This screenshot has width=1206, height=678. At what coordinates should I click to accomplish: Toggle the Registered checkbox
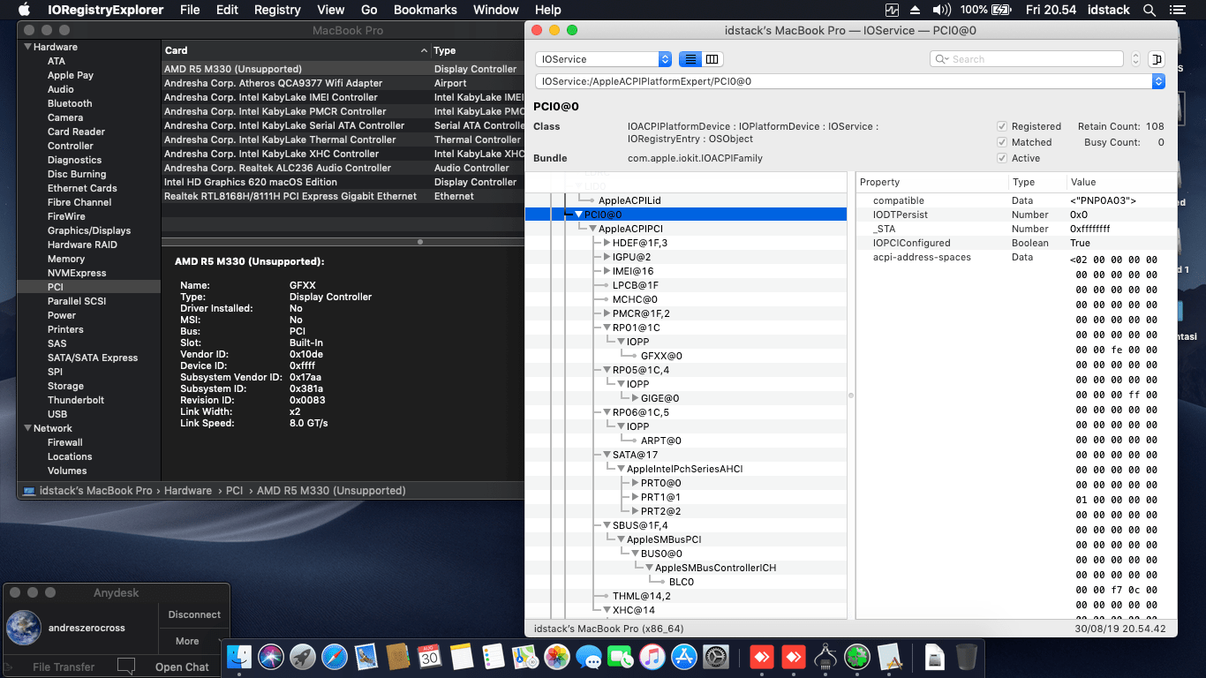click(x=1001, y=126)
